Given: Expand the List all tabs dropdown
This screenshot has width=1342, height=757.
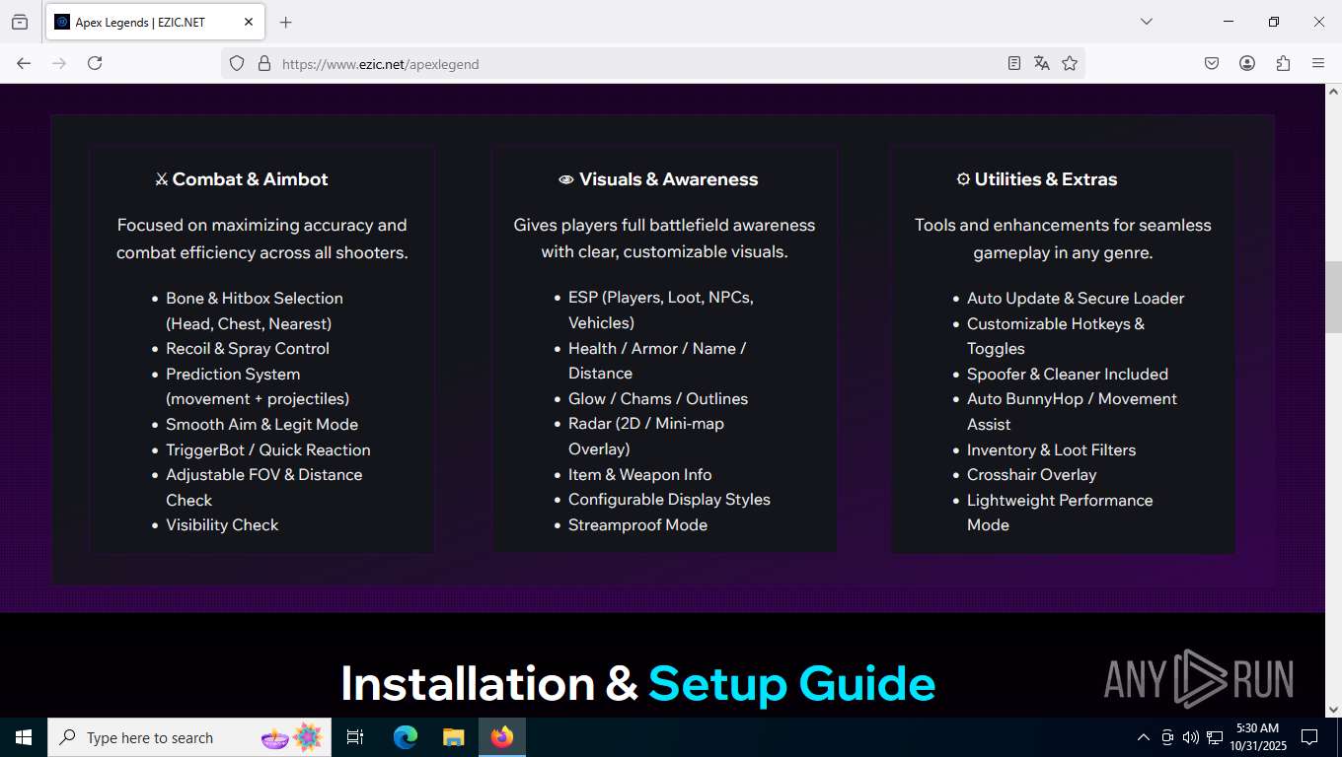Looking at the screenshot, I should click(x=1147, y=22).
